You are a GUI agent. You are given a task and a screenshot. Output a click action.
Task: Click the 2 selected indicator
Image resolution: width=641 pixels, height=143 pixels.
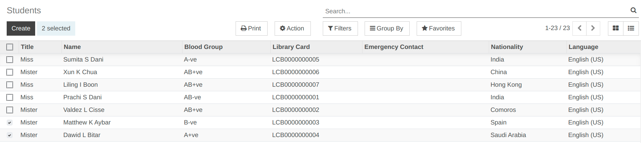point(56,28)
